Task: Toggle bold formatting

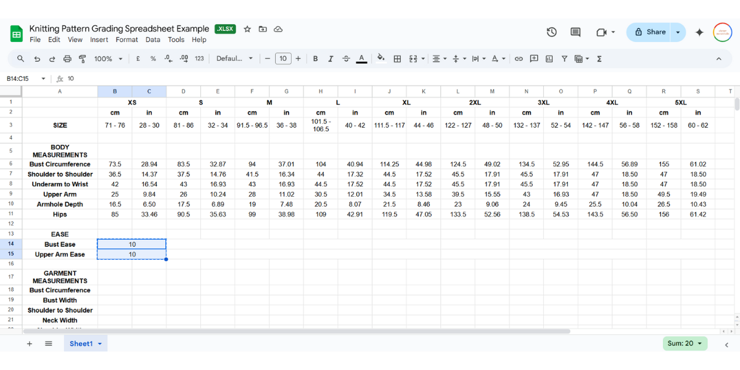Action: tap(315, 59)
